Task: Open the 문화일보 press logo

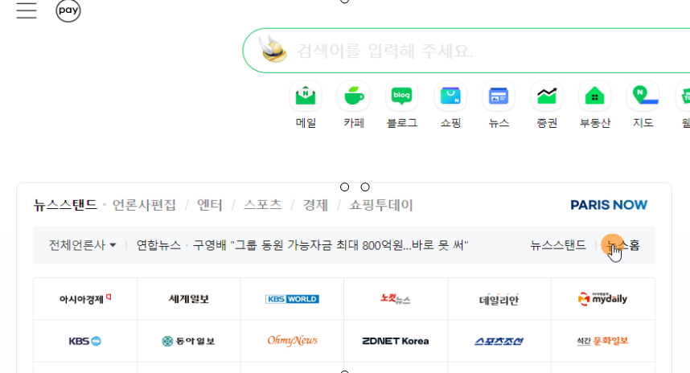Action: pyautogui.click(x=603, y=341)
